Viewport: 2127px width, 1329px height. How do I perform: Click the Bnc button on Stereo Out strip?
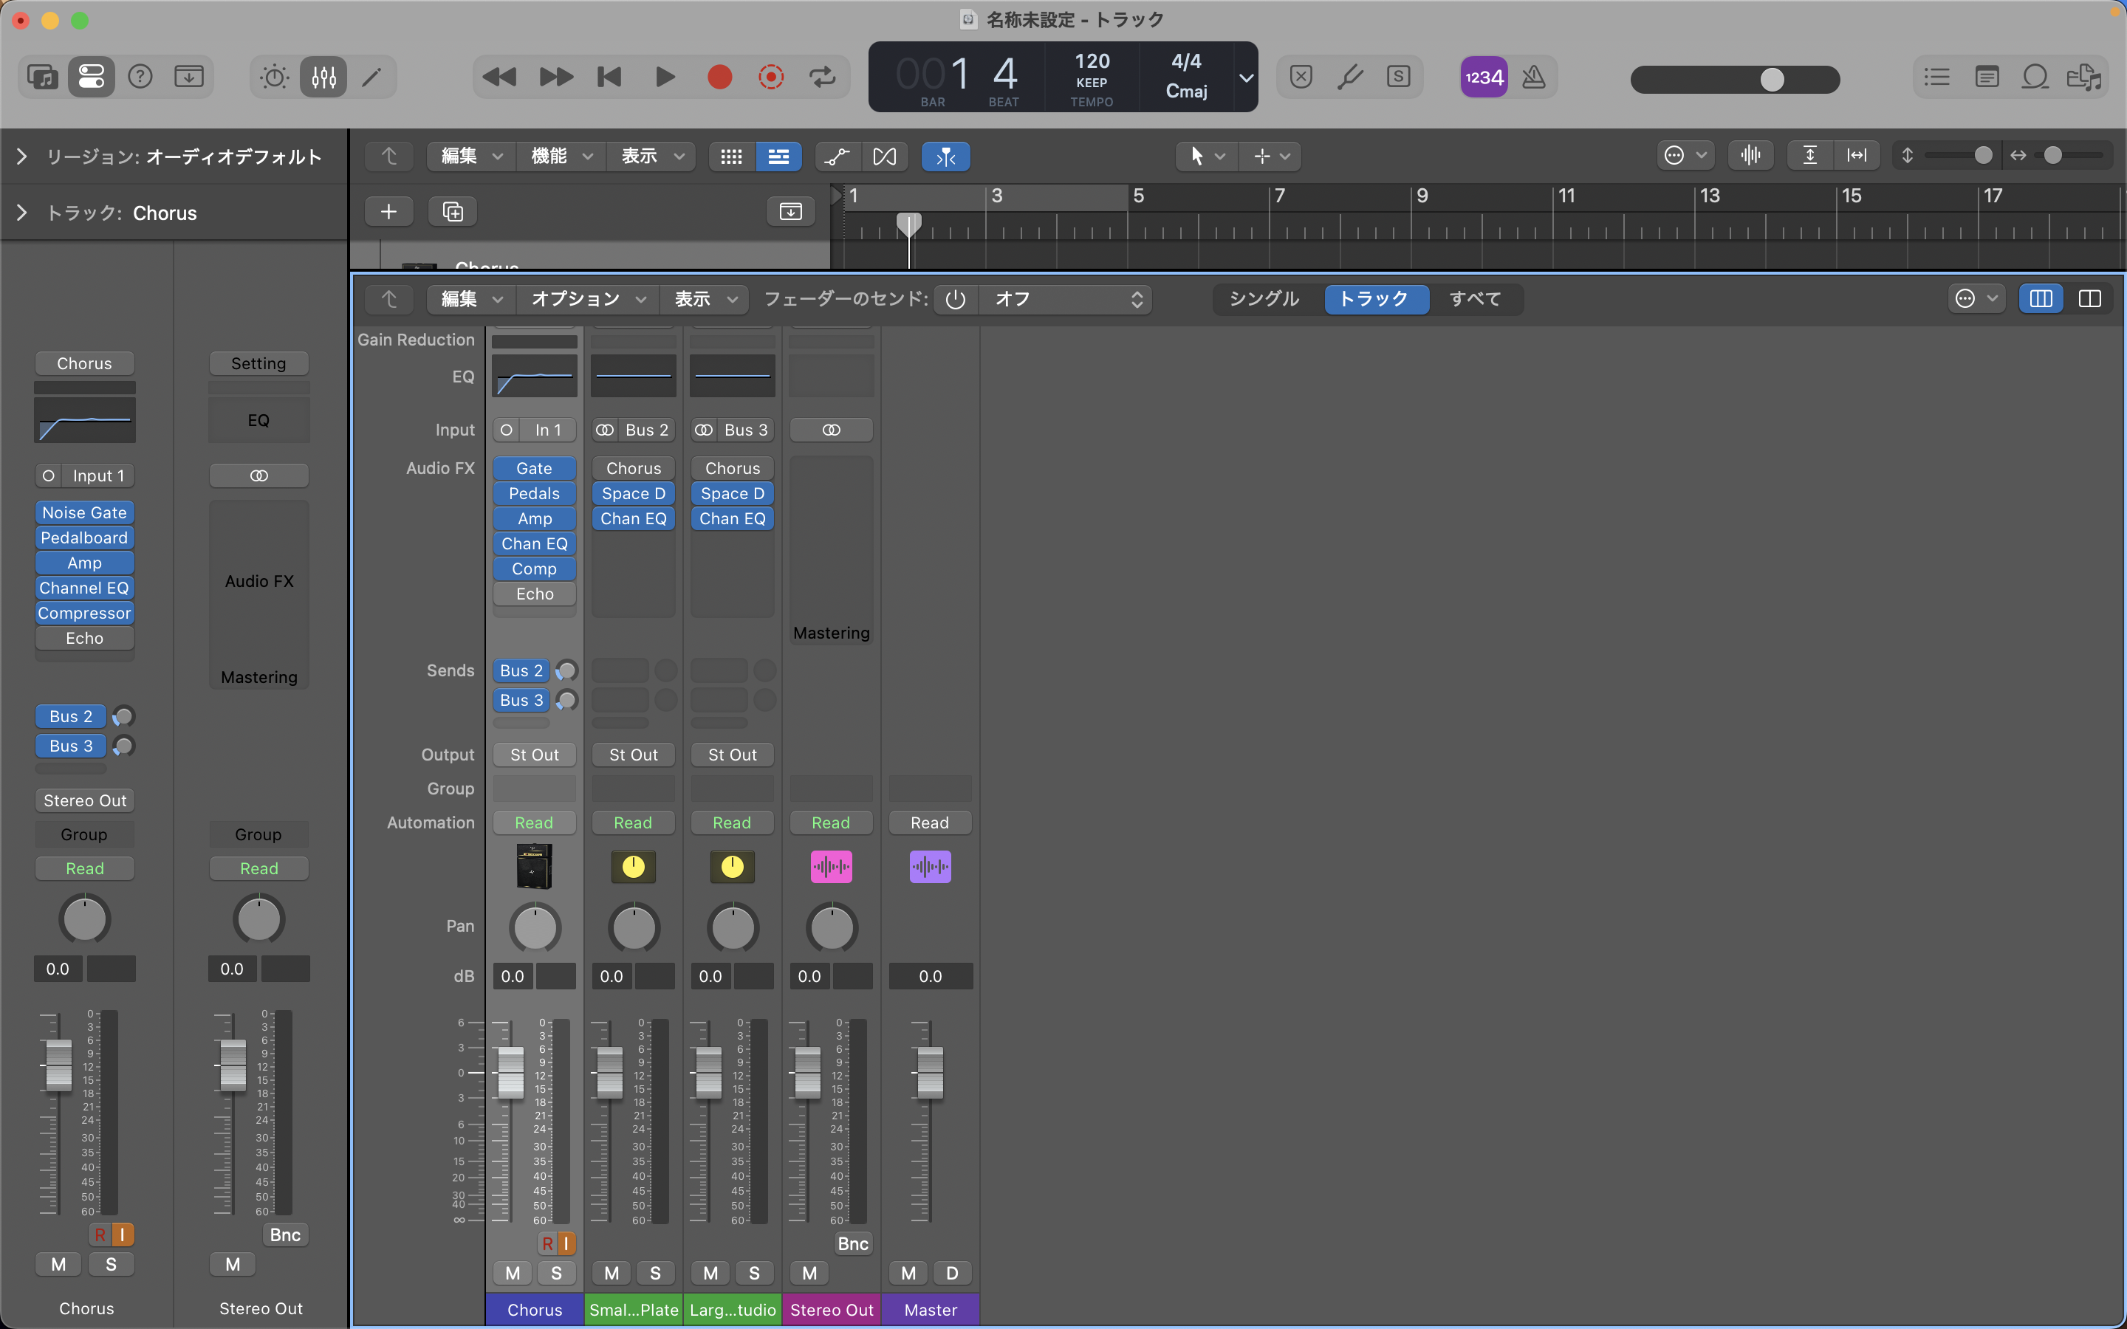852,1243
